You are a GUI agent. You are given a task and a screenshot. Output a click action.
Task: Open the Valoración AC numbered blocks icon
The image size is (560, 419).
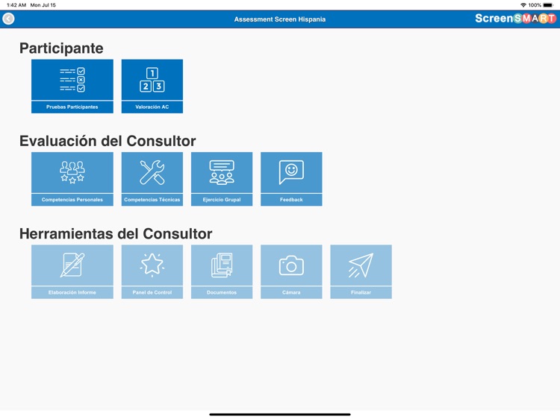click(x=152, y=80)
